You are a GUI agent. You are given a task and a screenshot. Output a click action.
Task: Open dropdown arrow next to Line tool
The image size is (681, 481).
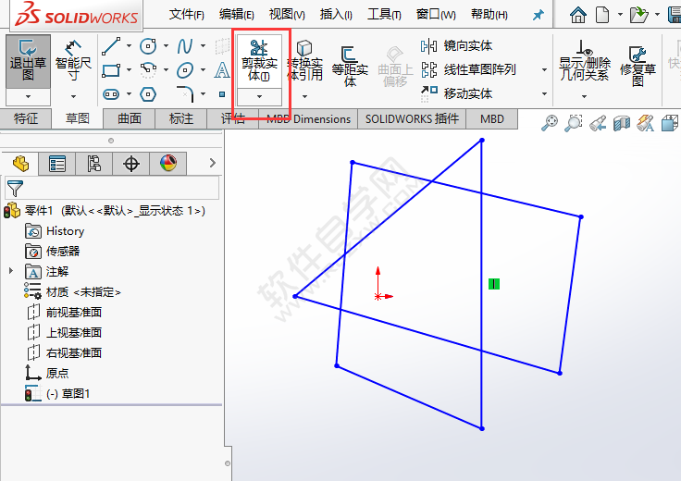pos(129,45)
